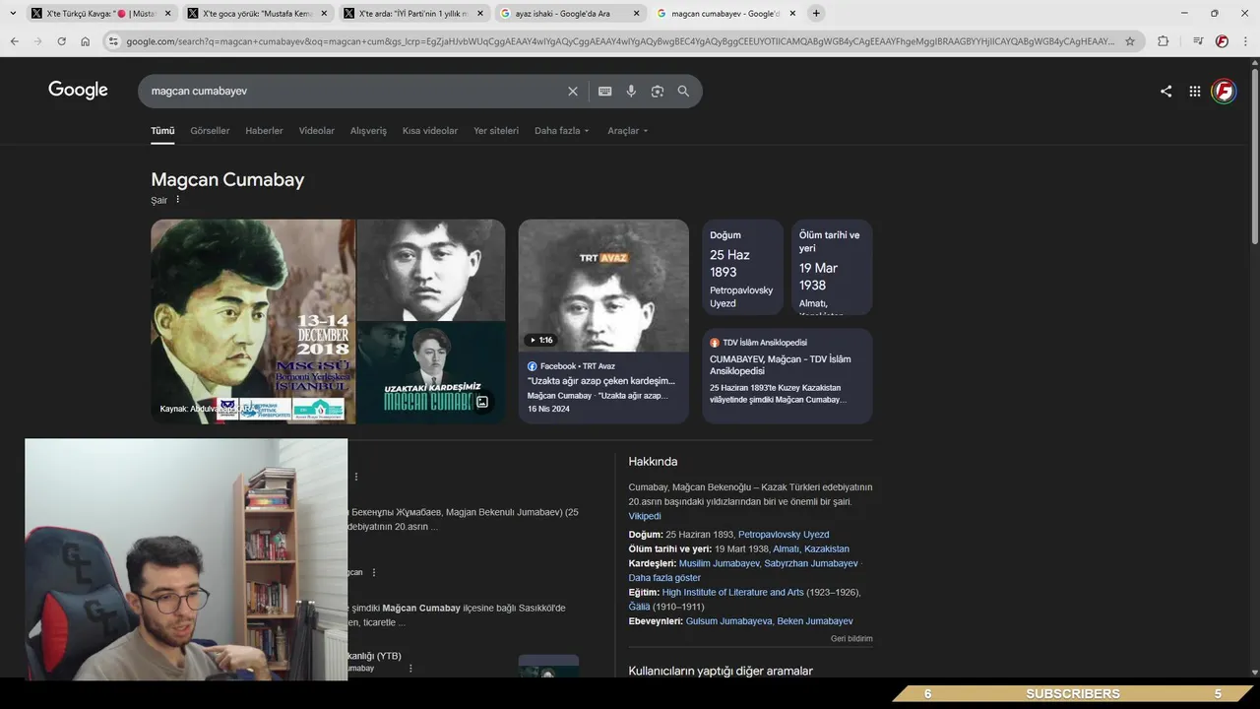Open the Doğum 25 Haz 1893 card

(x=743, y=267)
